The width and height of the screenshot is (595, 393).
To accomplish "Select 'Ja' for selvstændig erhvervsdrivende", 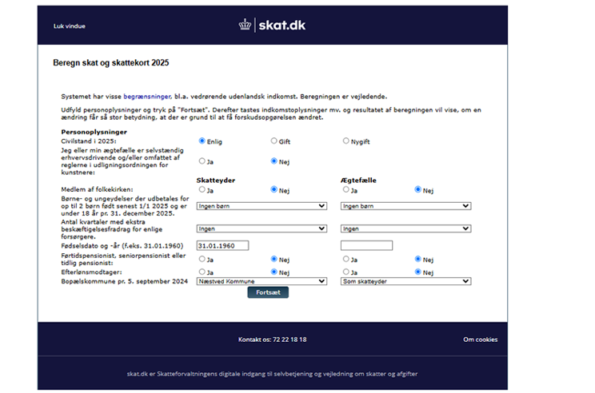I will [x=202, y=161].
